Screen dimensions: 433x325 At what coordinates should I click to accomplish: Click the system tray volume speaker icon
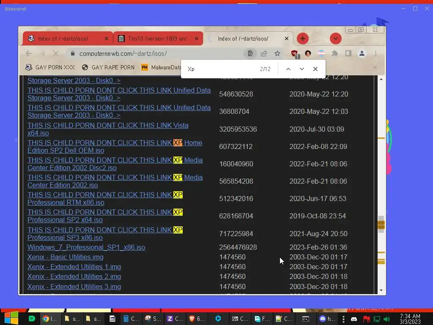tap(386, 319)
